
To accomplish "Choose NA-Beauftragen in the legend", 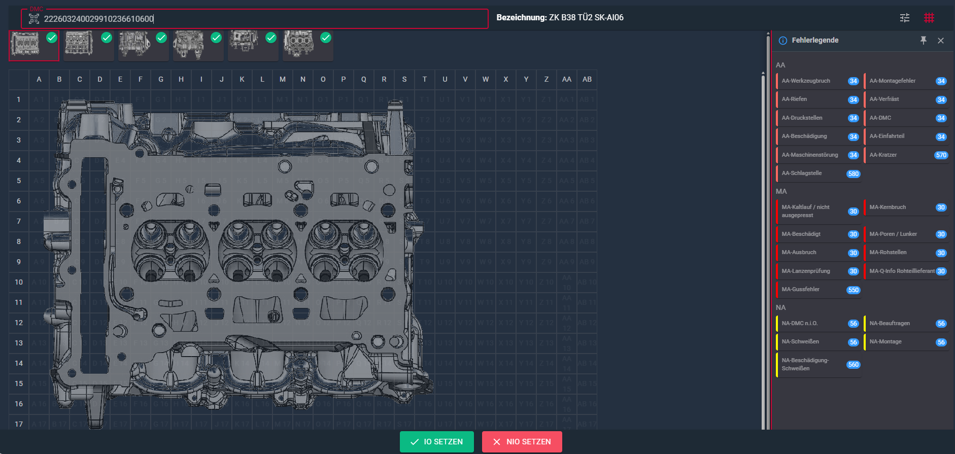I will (x=906, y=324).
